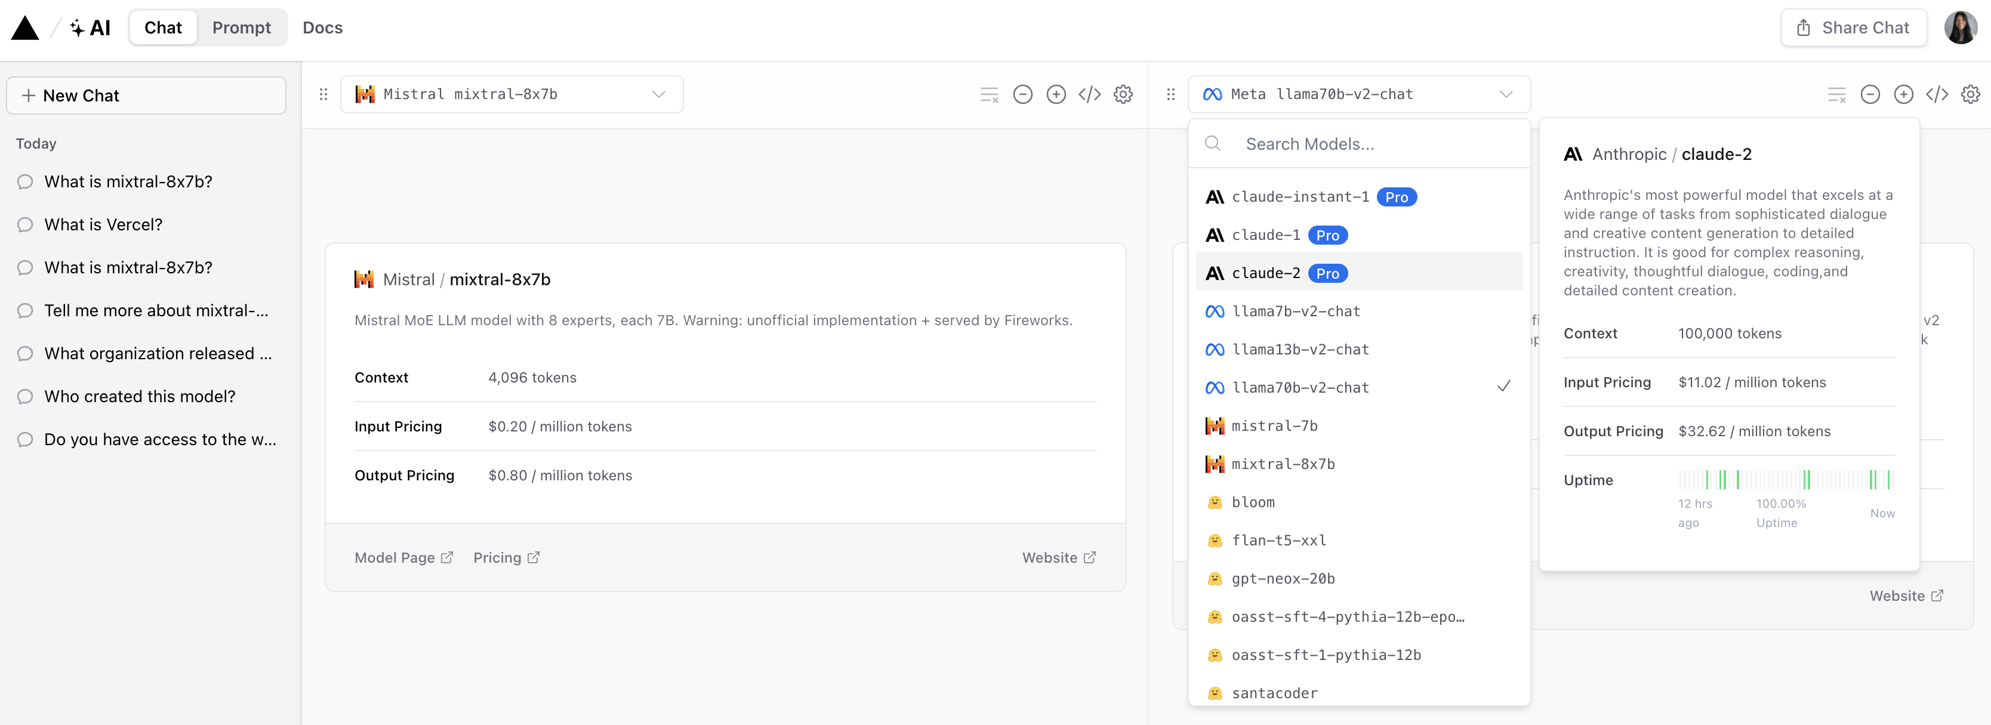Select claude-1 from model list
Viewport: 1991px width, 725px height.
point(1359,235)
